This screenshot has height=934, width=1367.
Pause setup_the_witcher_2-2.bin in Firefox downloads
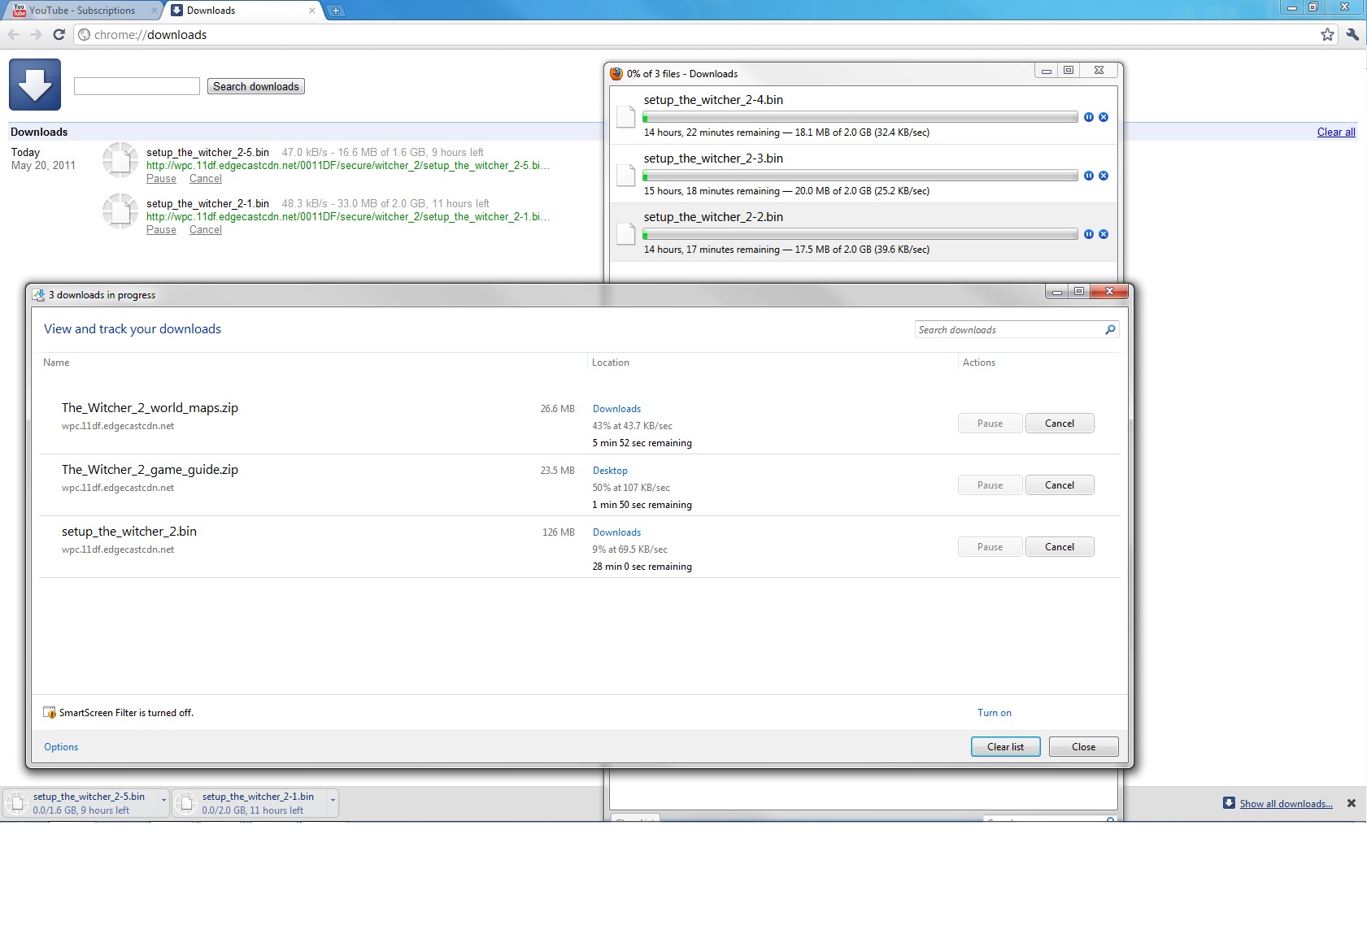[1088, 234]
